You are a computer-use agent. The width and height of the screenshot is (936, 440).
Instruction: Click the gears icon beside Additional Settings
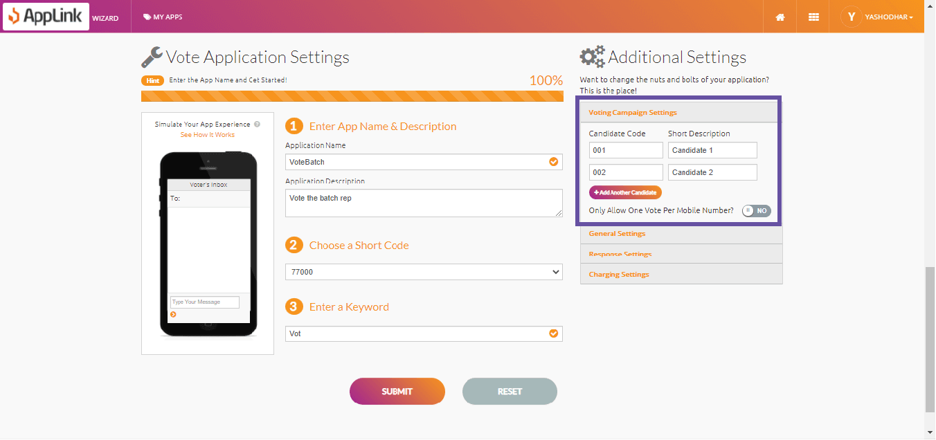point(592,57)
